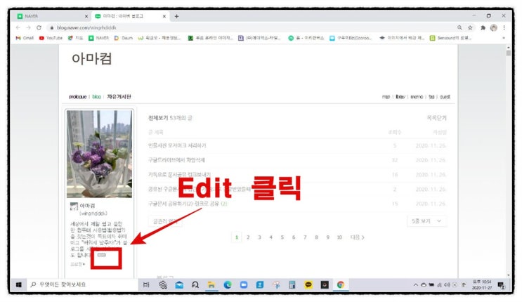Click the address bar URL
The width and height of the screenshot is (522, 302).
click(86, 27)
